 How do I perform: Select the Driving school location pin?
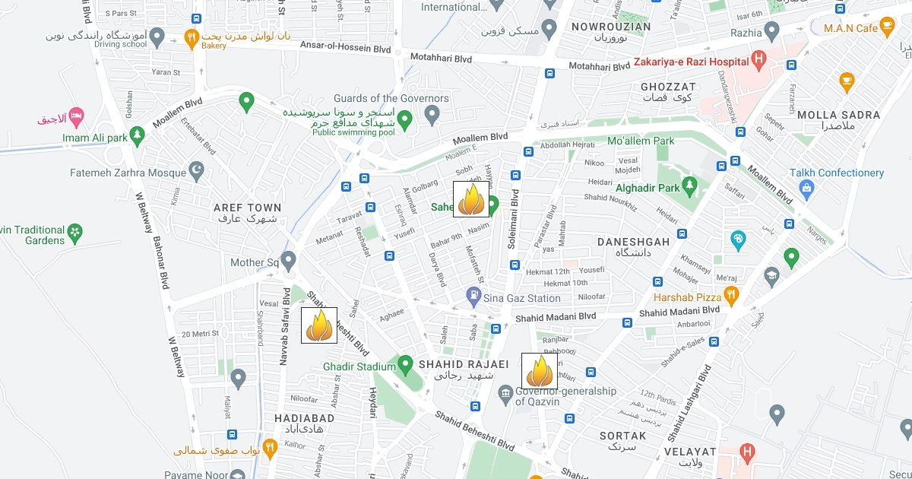pyautogui.click(x=157, y=35)
